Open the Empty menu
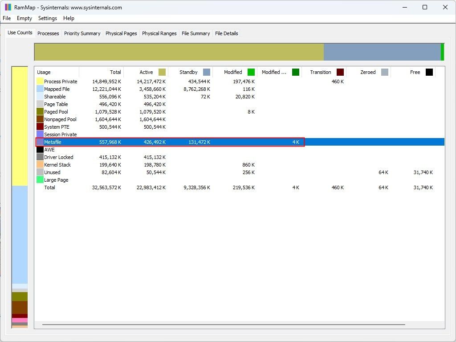 tap(24, 18)
